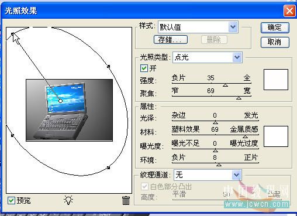
Task: Click the right-side handle of the light ellipse
Action: 109,67
